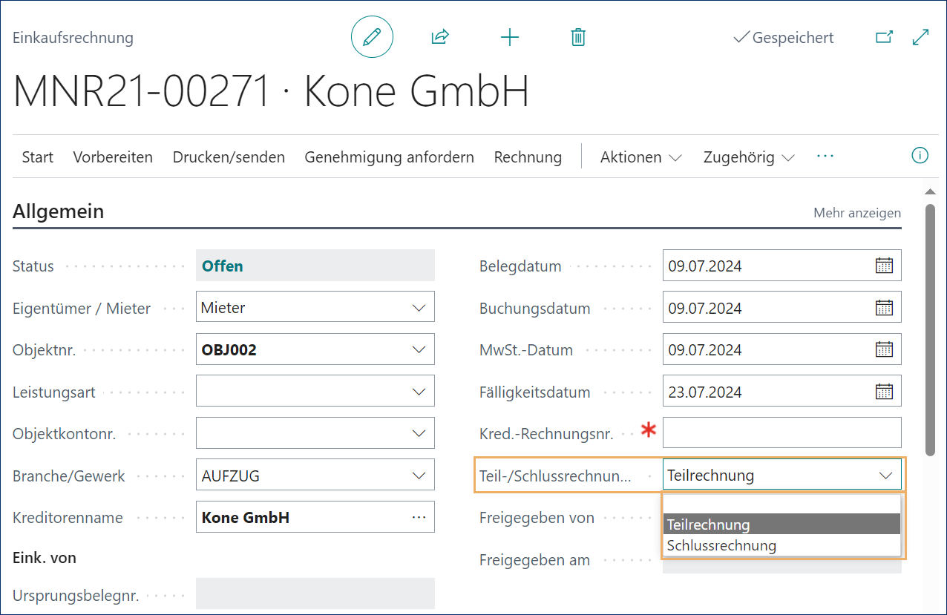Create a new invoice via plus icon

[509, 36]
